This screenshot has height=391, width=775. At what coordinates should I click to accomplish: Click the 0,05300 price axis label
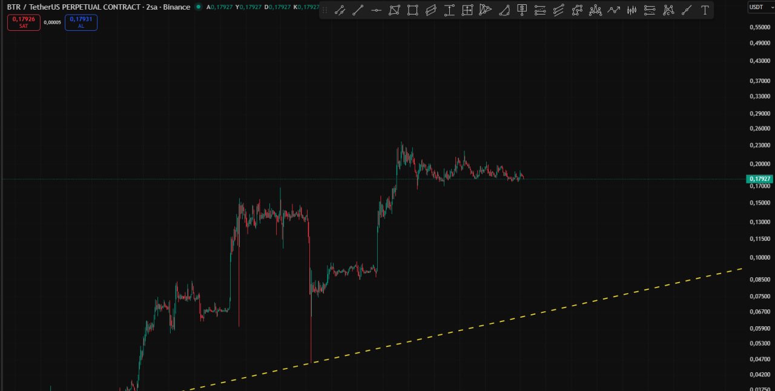[x=760, y=343]
